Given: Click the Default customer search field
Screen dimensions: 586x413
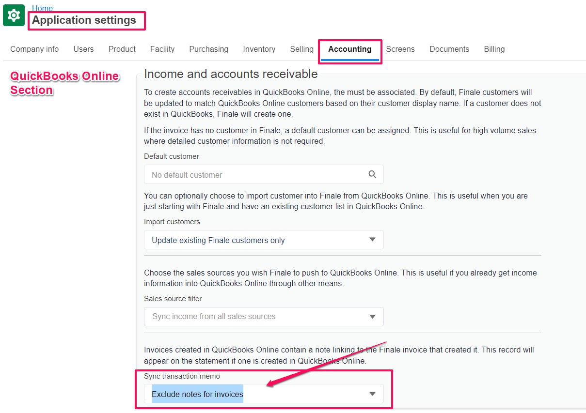Looking at the screenshot, I should pyautogui.click(x=264, y=174).
